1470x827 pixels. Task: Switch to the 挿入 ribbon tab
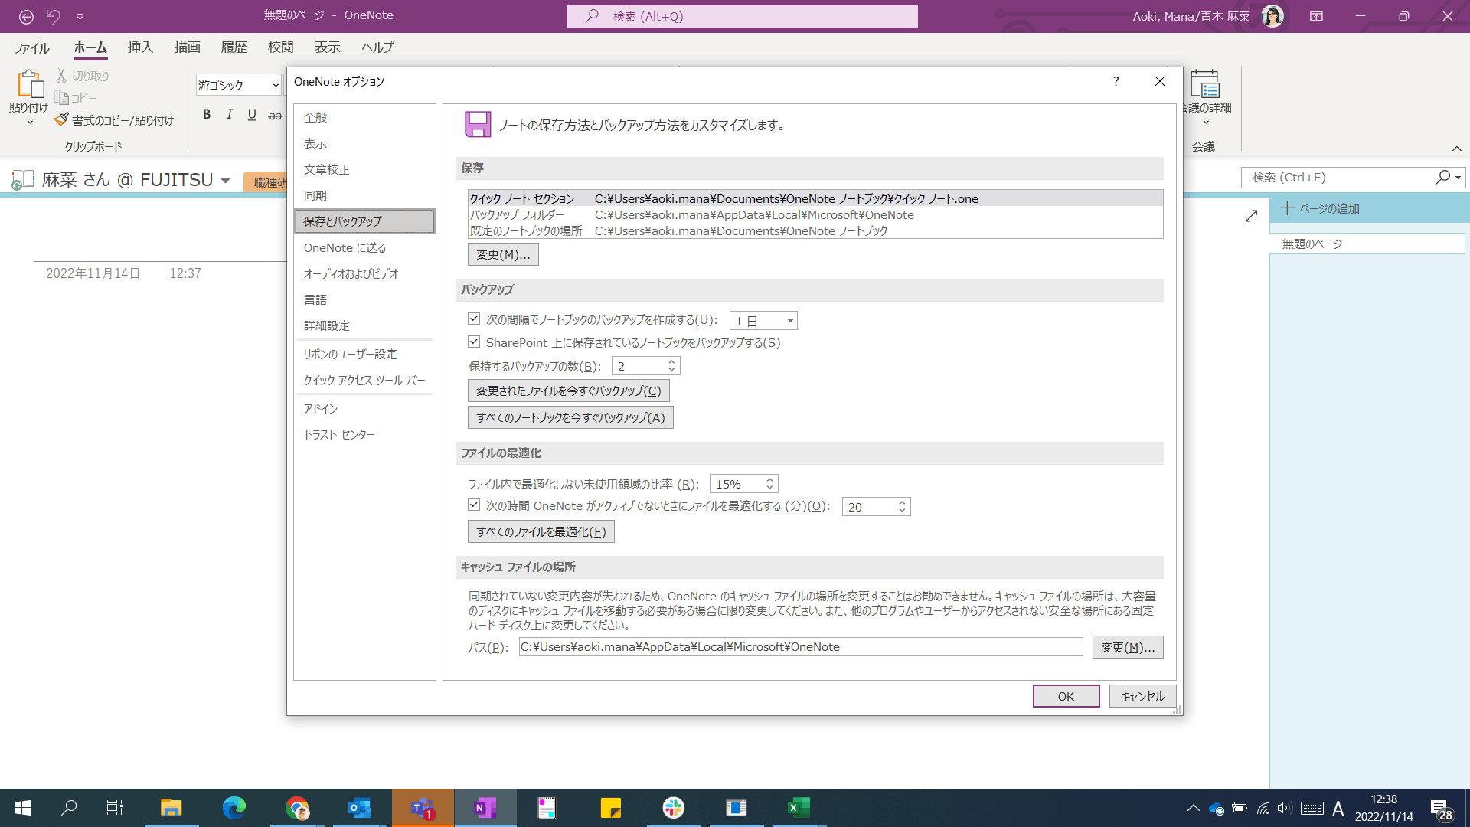tap(140, 47)
